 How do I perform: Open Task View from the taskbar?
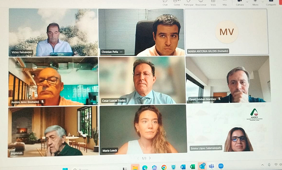[125, 168]
